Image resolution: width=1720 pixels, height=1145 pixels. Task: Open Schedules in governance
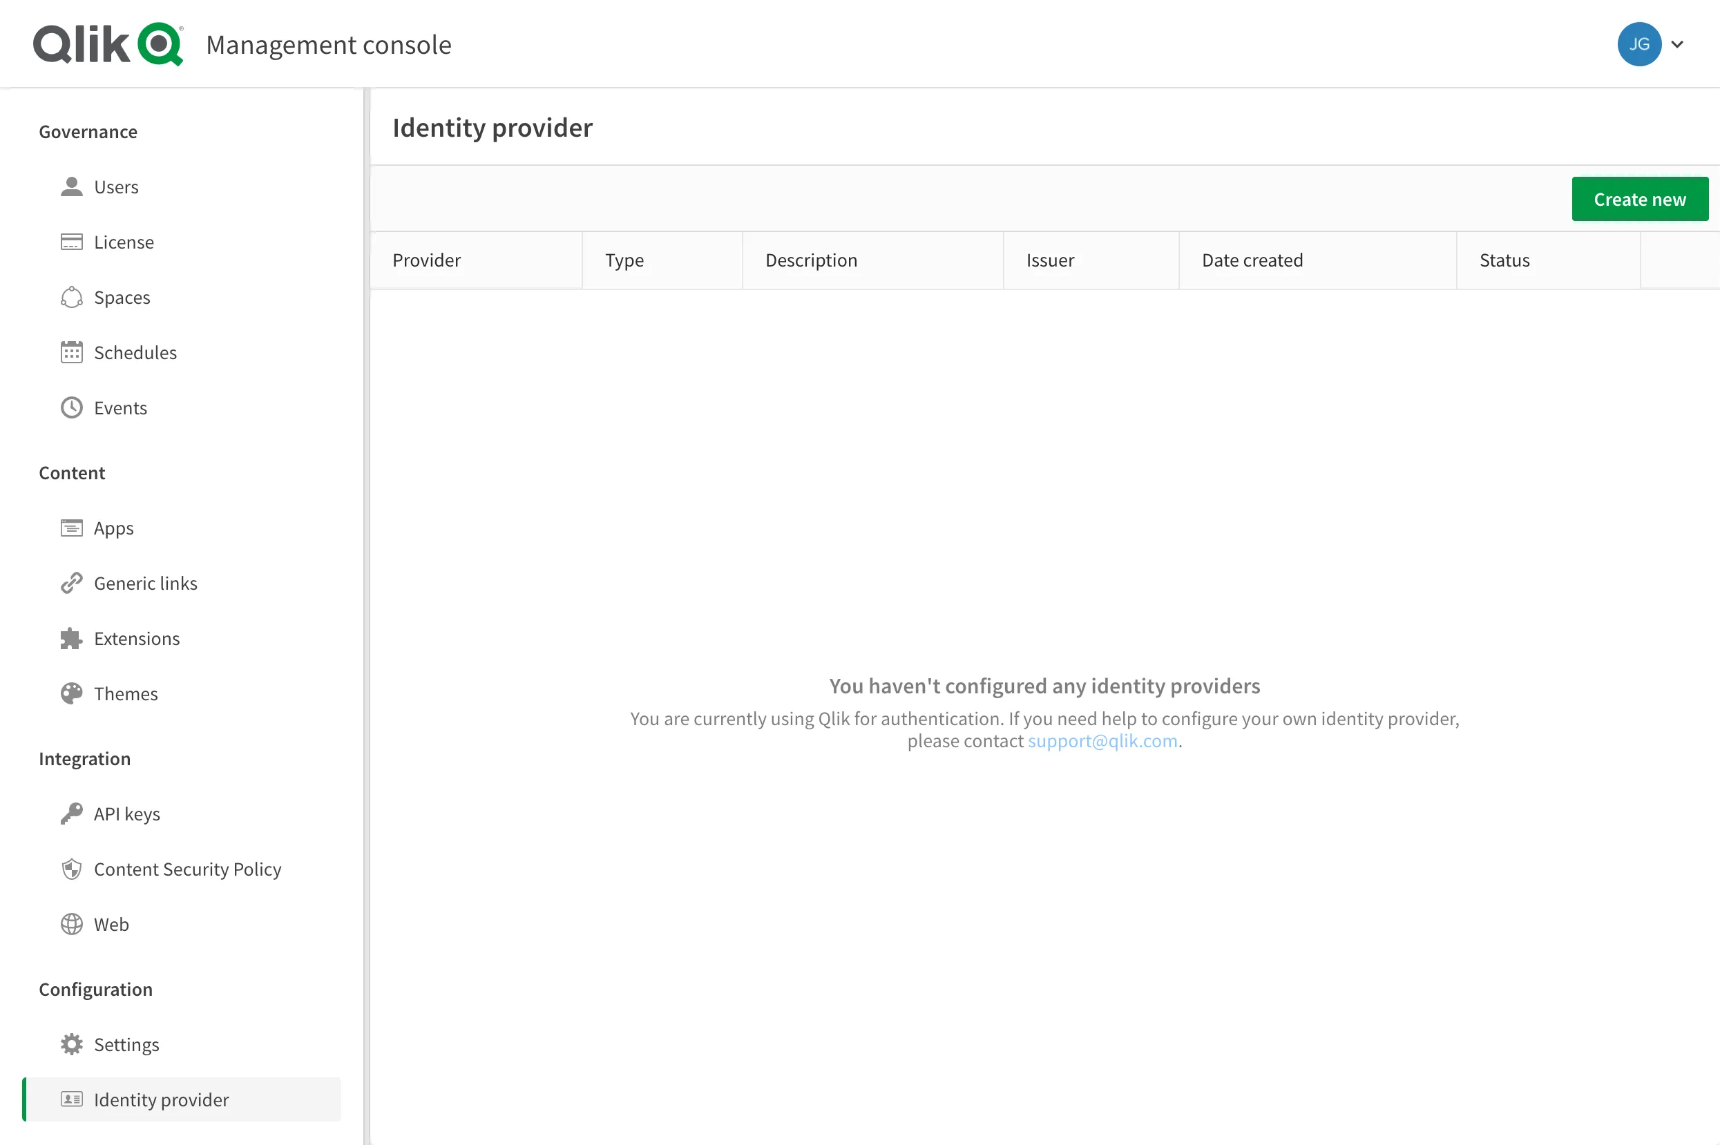click(x=135, y=352)
